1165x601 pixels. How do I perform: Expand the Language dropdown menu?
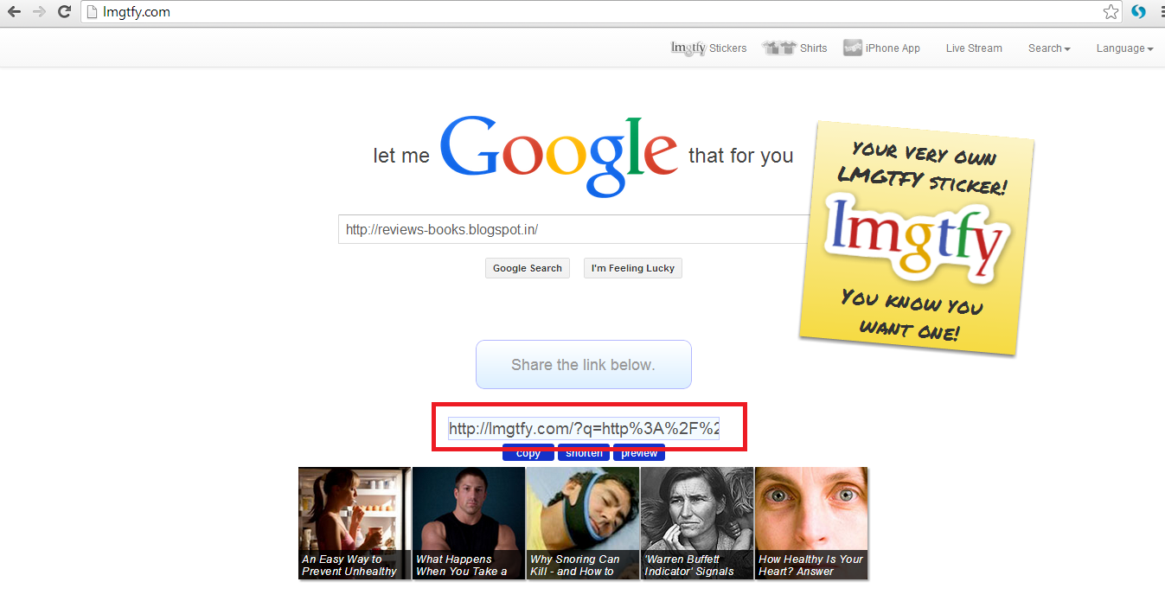coord(1124,48)
